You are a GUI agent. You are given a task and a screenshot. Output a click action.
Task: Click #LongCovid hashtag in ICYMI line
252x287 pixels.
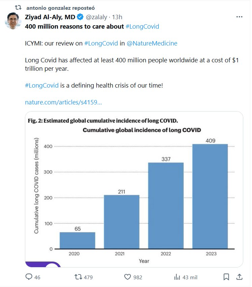click(101, 43)
